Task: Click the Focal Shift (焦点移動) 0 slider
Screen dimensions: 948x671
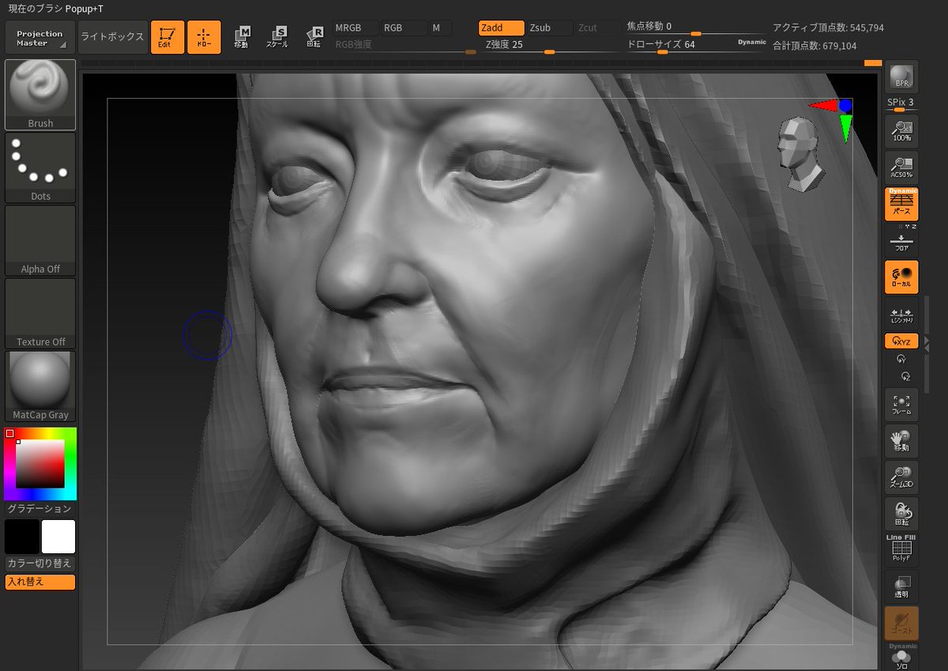Action: click(x=697, y=28)
